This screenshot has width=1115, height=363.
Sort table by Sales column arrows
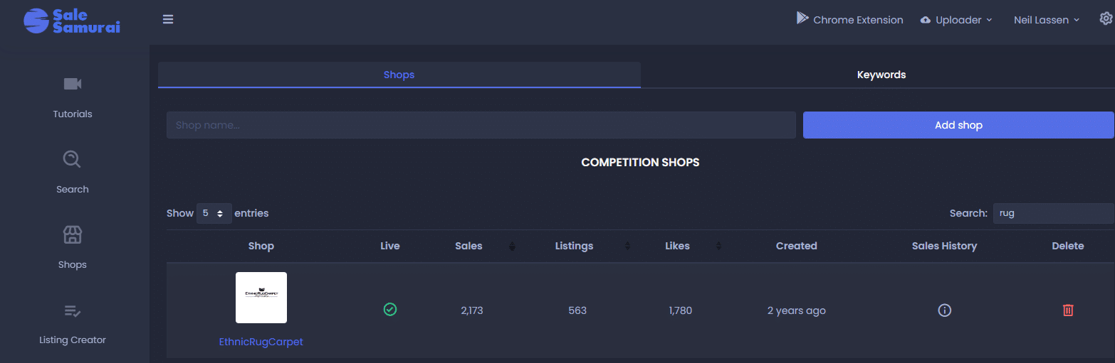pos(512,246)
